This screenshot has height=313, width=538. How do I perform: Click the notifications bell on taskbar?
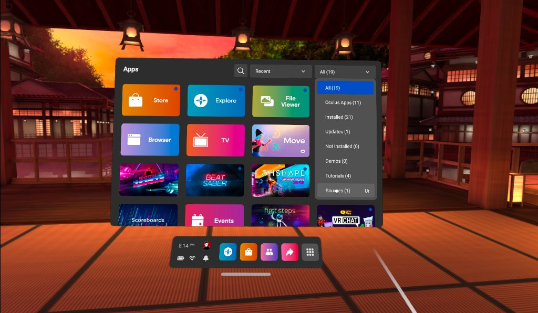coord(206,258)
